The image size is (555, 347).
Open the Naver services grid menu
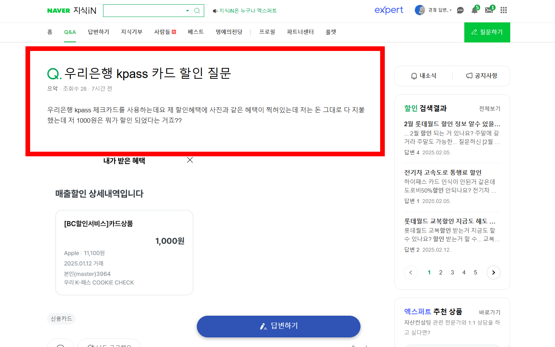point(504,10)
